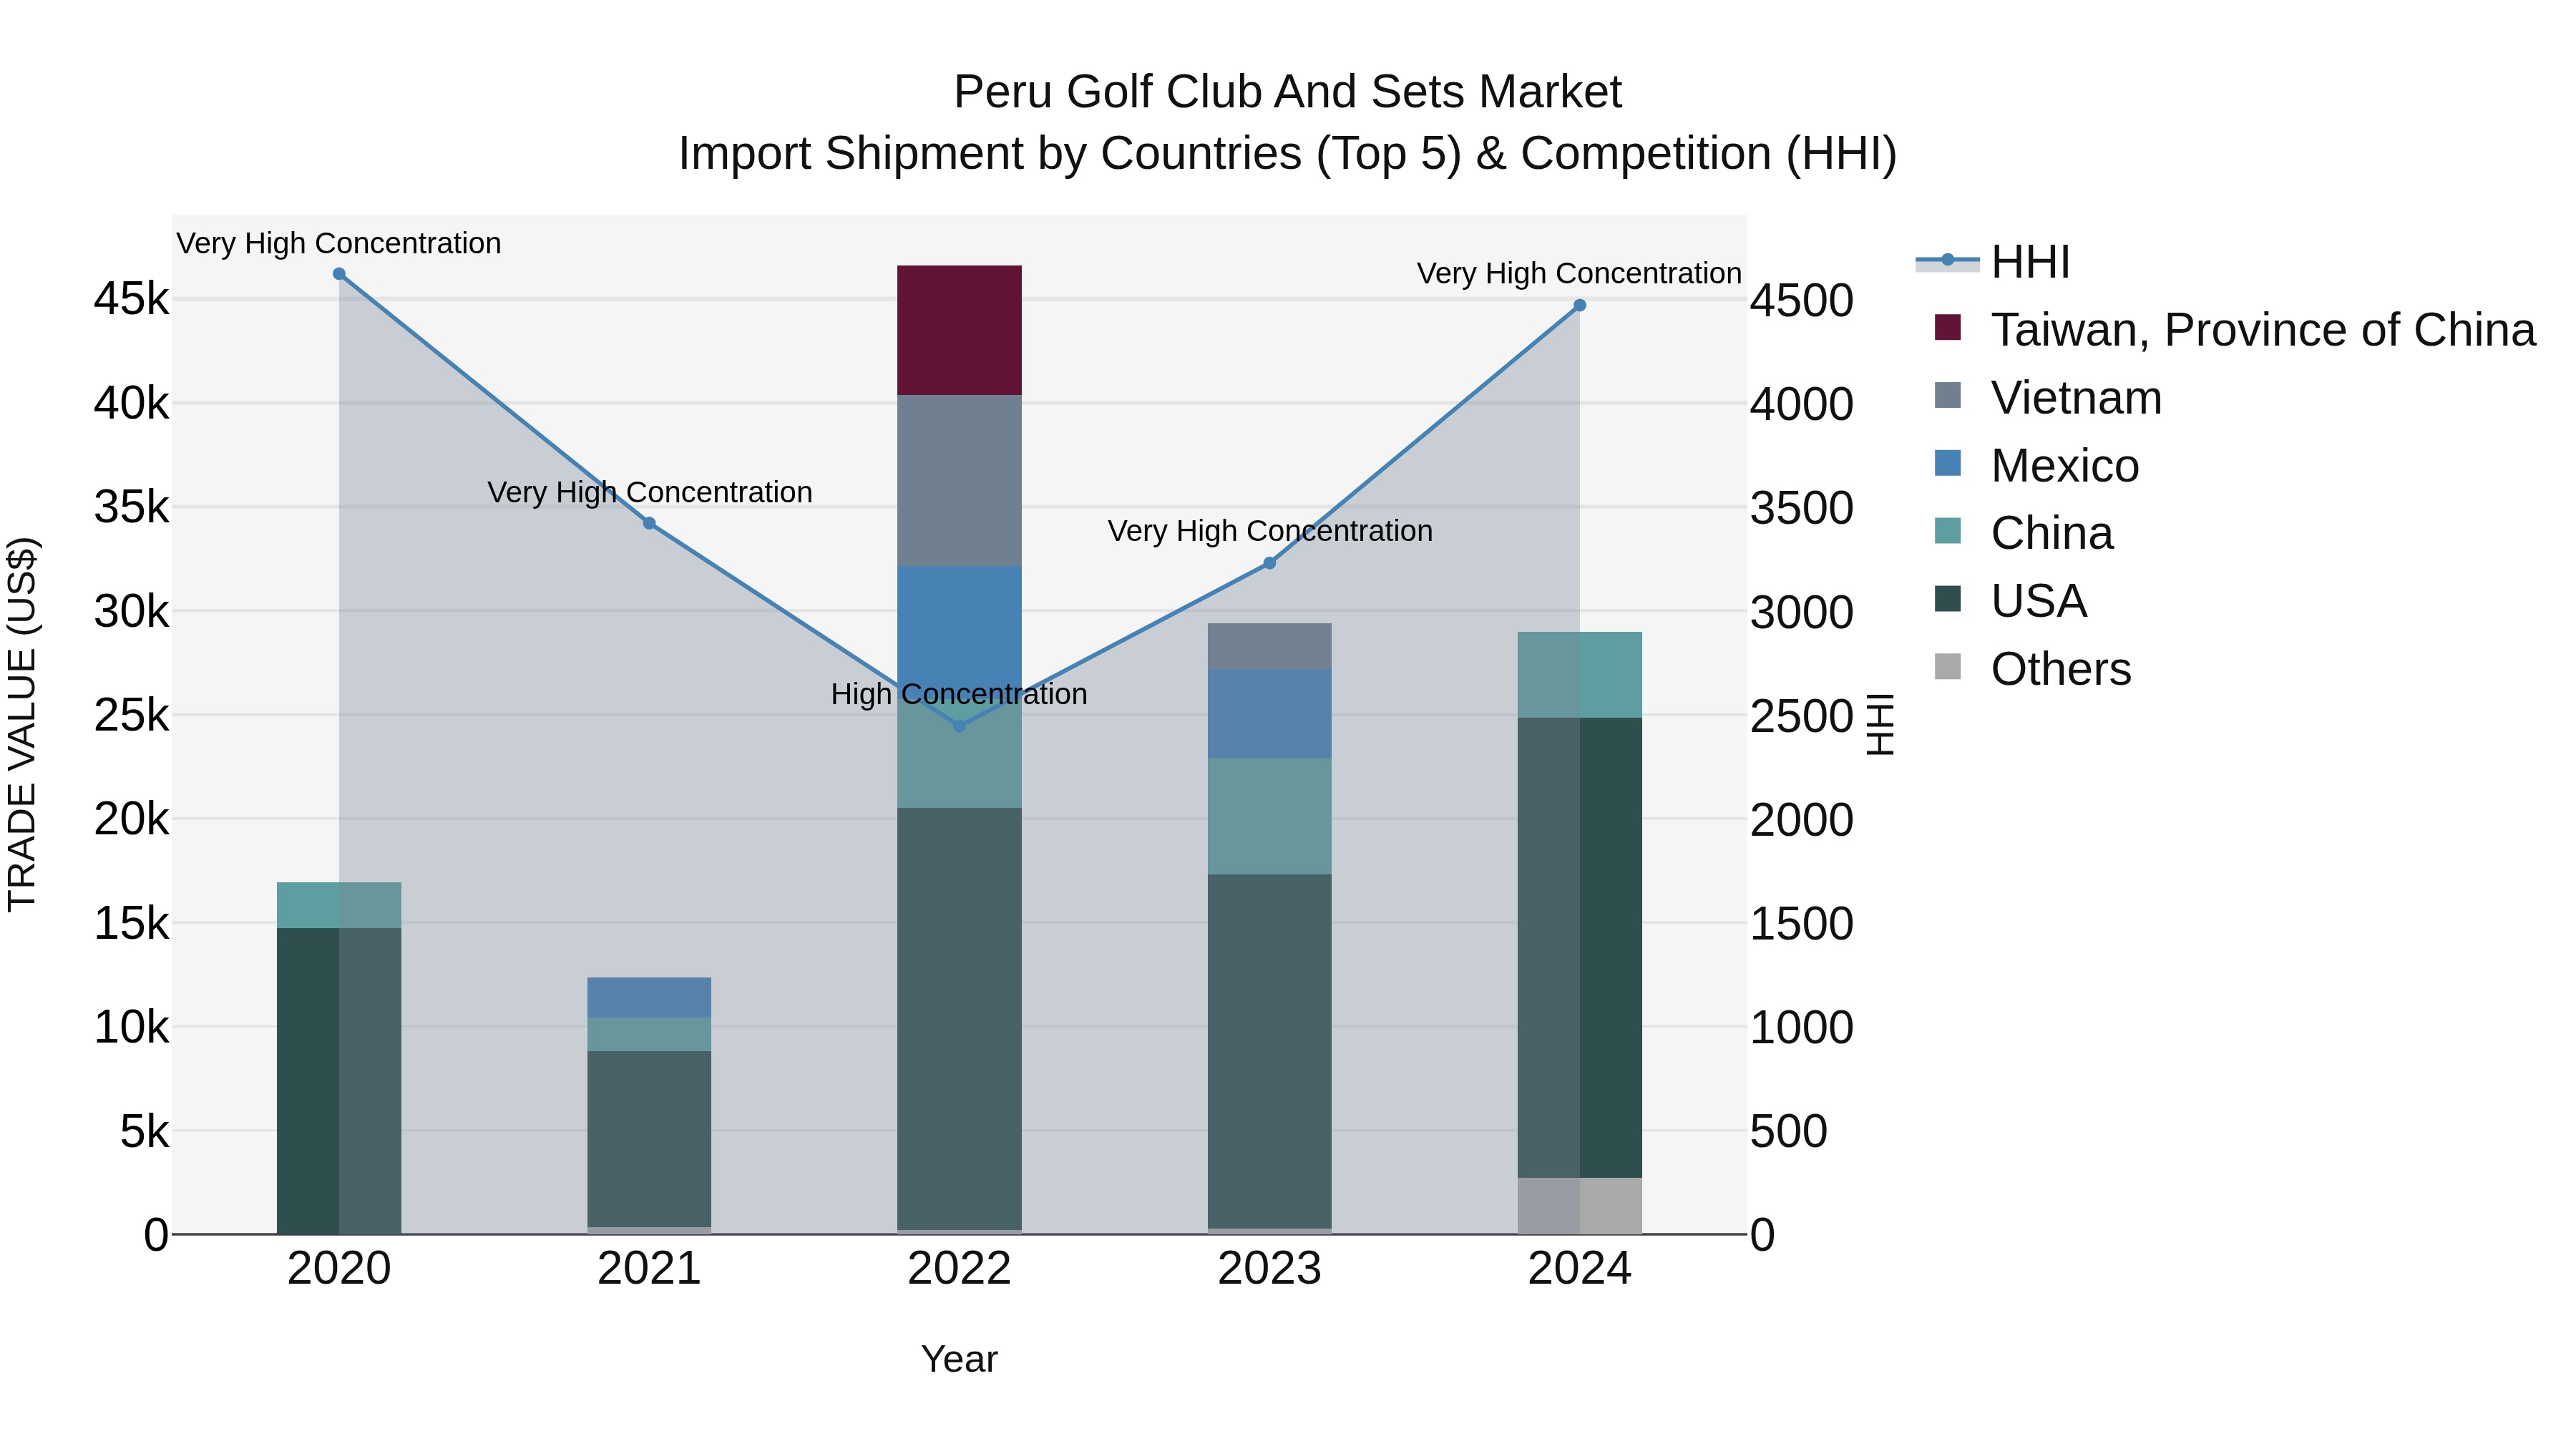Click the USA bar segment in 2023

(x=1269, y=1051)
